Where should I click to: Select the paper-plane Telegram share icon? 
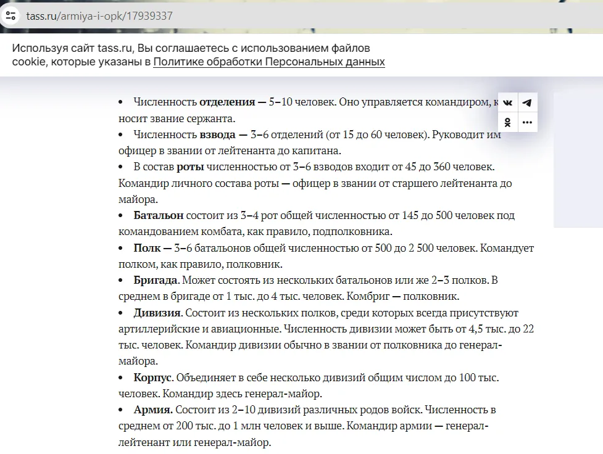(x=527, y=102)
